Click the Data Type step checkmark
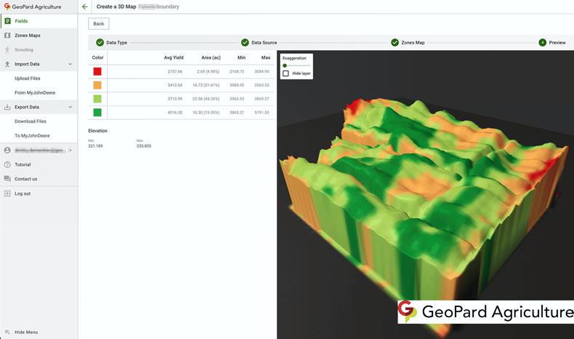The image size is (574, 339). point(100,42)
